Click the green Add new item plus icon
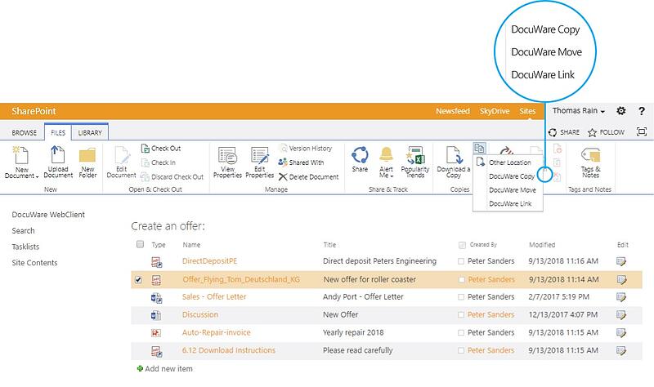Viewport: 654px width, 387px height. pyautogui.click(x=140, y=368)
